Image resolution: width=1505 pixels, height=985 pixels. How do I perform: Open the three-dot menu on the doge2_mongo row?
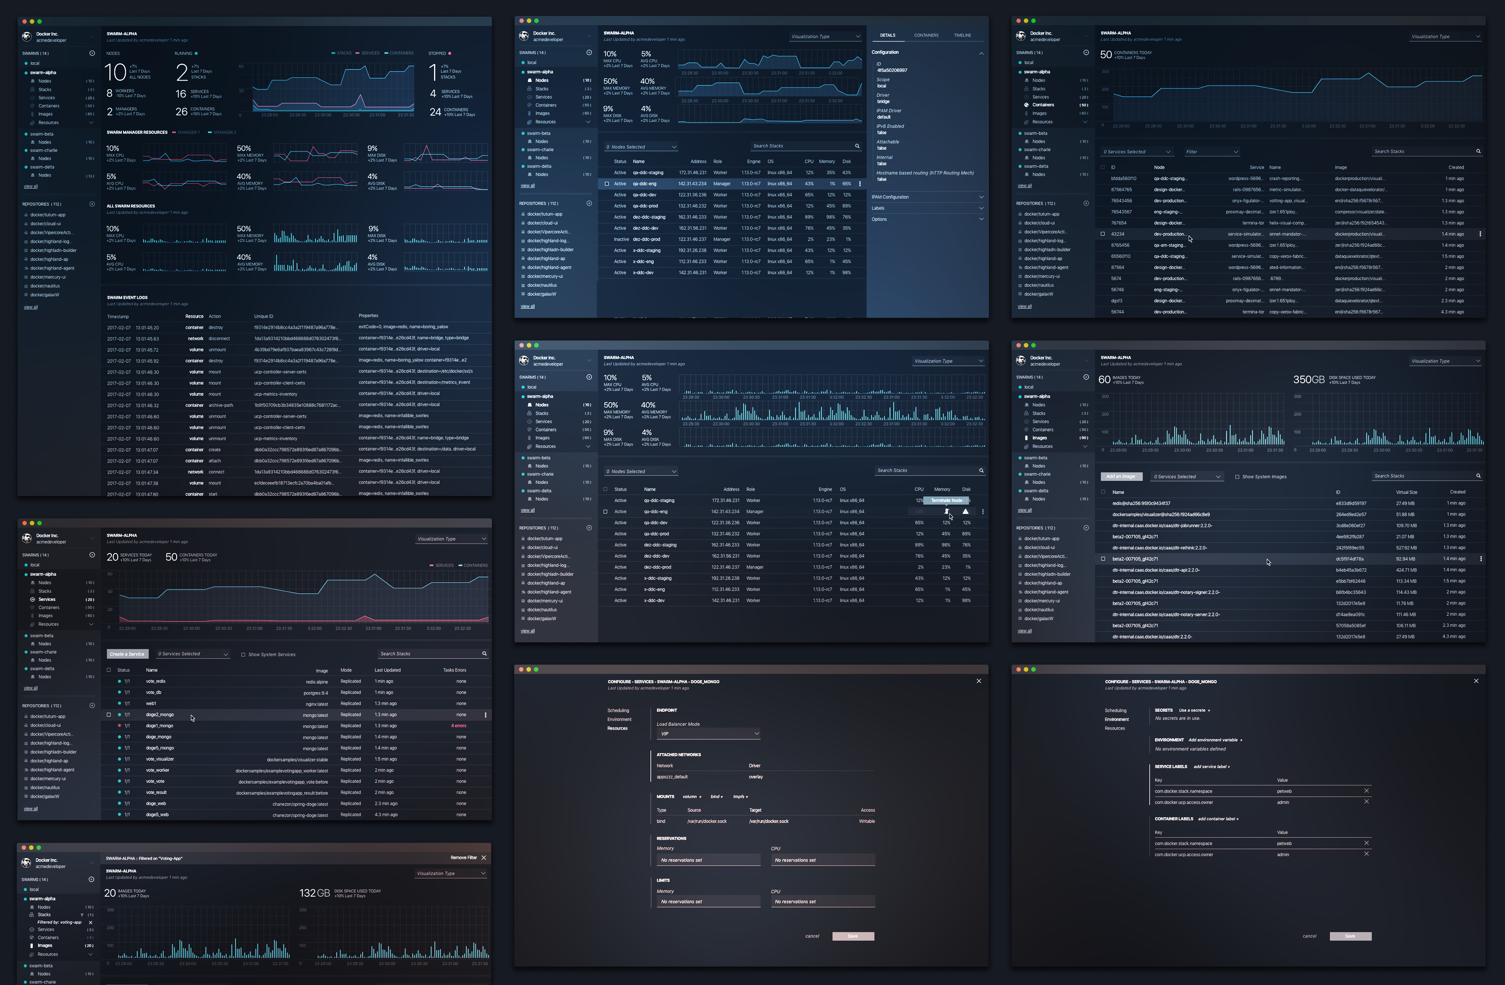tap(485, 715)
